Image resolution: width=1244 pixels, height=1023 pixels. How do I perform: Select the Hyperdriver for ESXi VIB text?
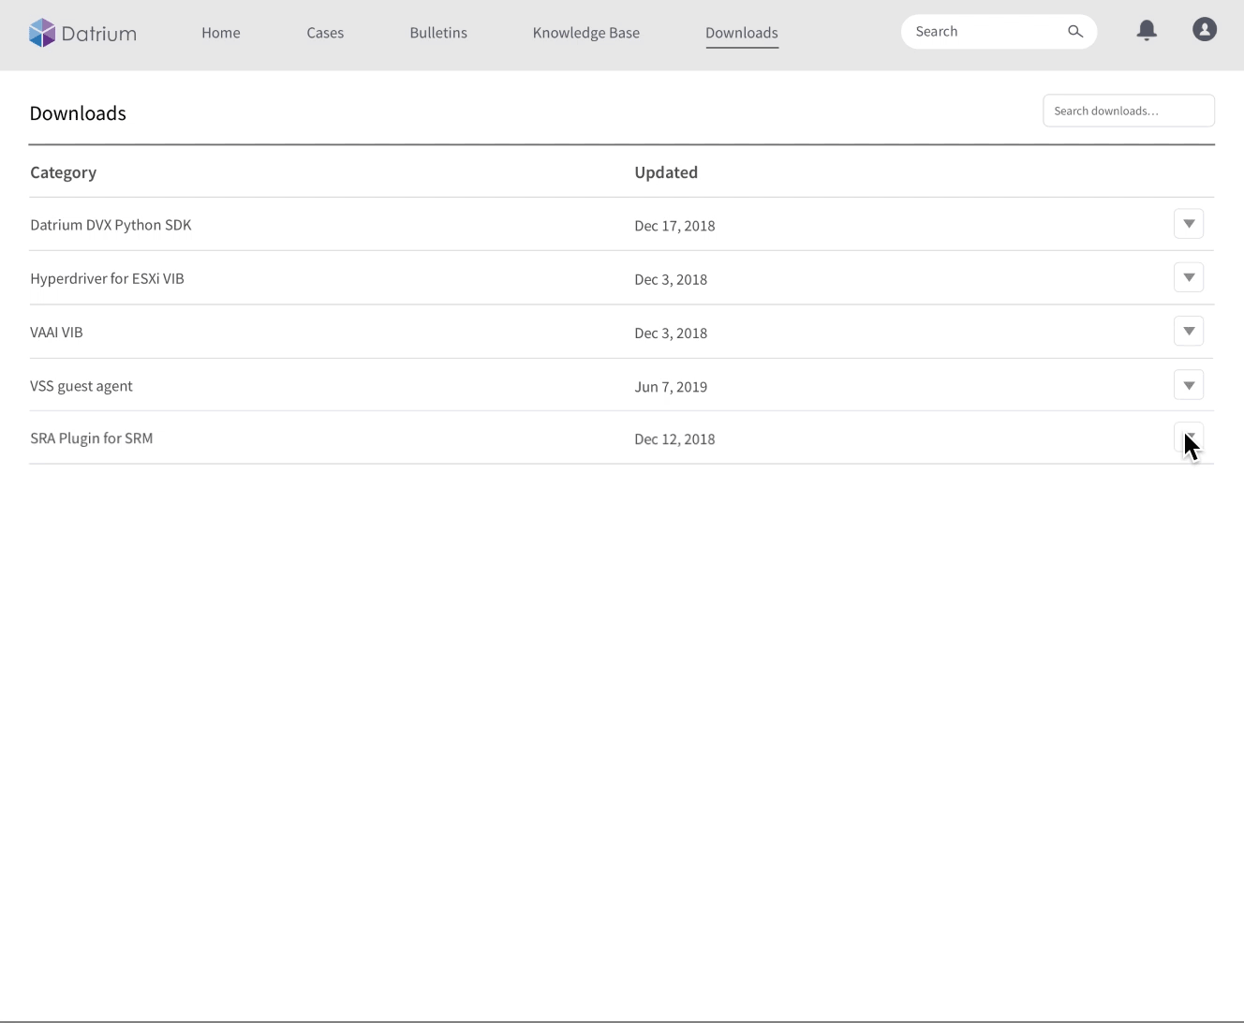[x=107, y=278]
